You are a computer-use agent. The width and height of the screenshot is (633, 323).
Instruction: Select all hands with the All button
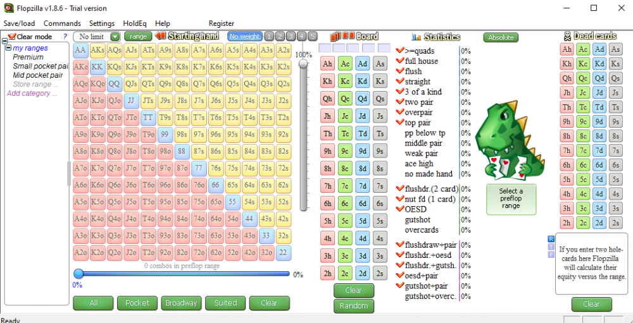[93, 303]
